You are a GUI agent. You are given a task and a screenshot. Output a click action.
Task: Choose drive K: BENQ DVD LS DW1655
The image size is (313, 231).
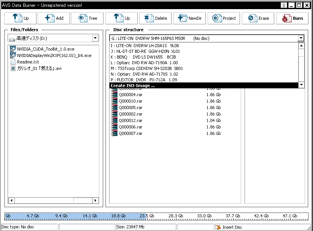(203, 57)
